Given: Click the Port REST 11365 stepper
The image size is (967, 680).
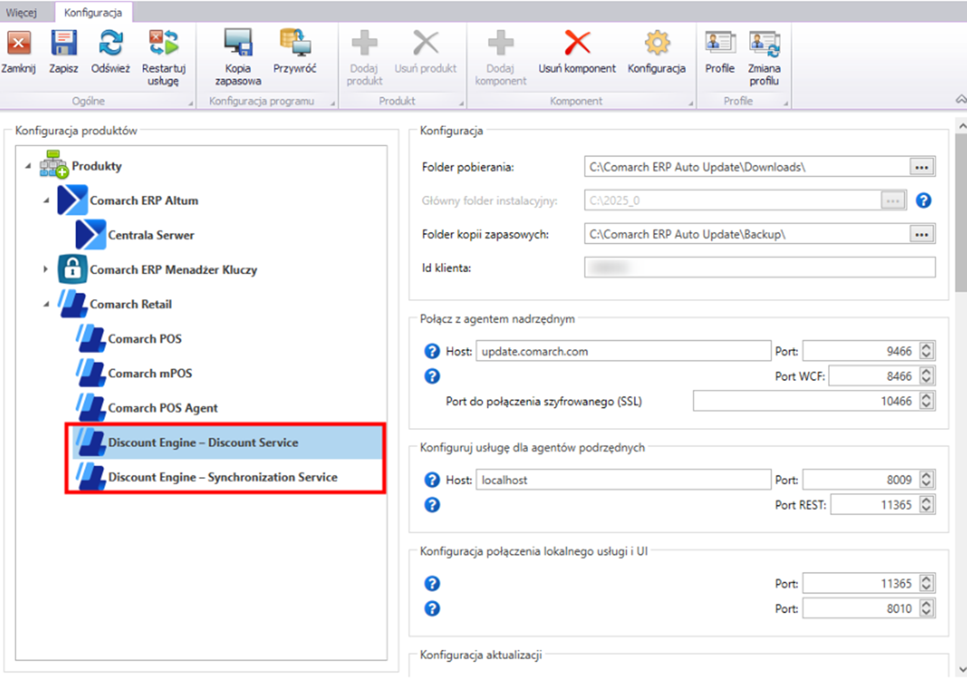Looking at the screenshot, I should pyautogui.click(x=883, y=504).
